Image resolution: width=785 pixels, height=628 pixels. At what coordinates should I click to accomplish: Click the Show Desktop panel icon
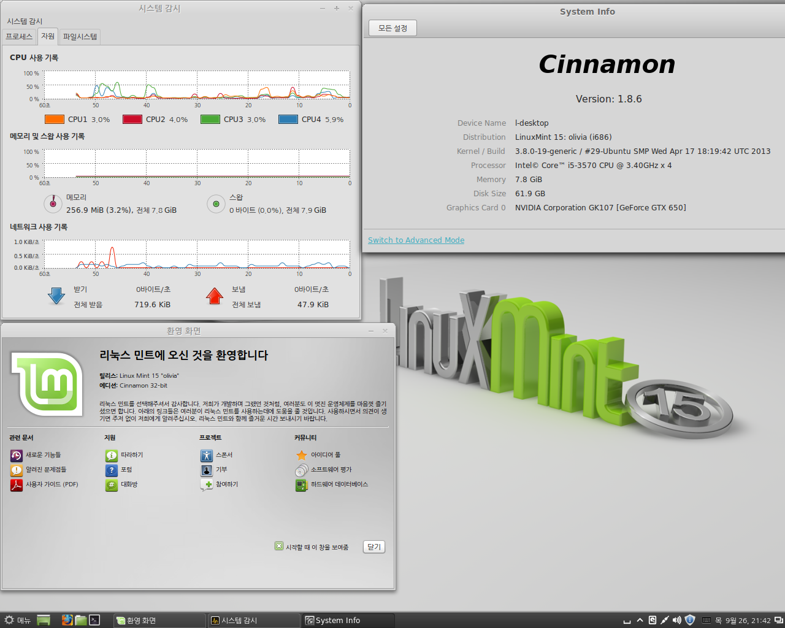pyautogui.click(x=43, y=620)
